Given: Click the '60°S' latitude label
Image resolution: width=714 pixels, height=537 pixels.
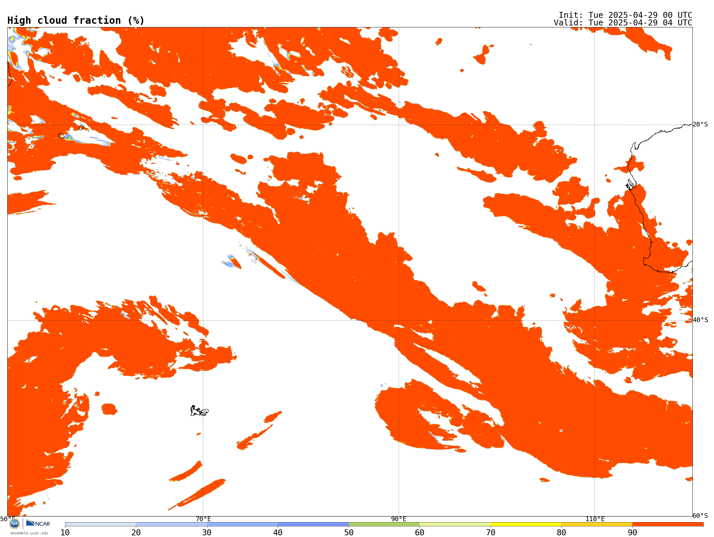Looking at the screenshot, I should 700,516.
